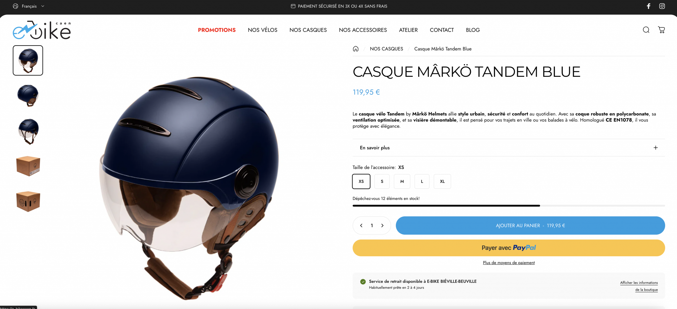Viewport: 677px width, 309px height.
Task: Open the shopping cart icon
Action: click(x=661, y=30)
